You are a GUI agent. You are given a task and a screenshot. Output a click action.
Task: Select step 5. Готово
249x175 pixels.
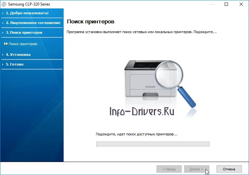(15, 64)
